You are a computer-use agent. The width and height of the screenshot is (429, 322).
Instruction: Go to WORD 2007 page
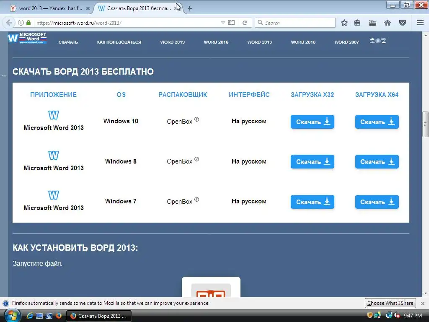click(346, 42)
